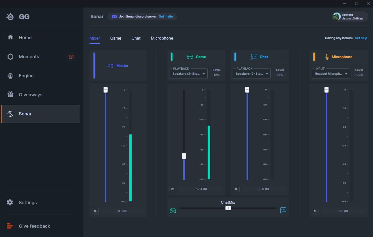The width and height of the screenshot is (373, 237).
Task: Click the ChatMix balance slider handle
Action: [x=228, y=208]
